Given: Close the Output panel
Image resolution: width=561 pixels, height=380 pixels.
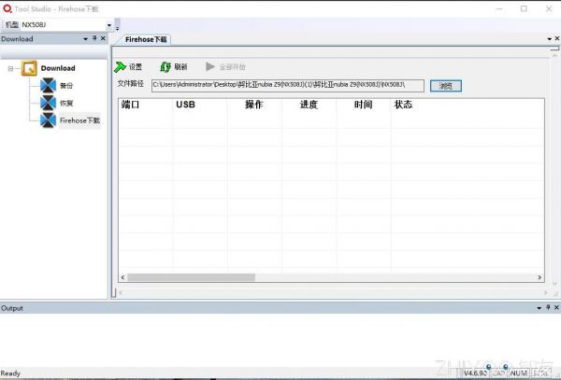Looking at the screenshot, I should point(555,307).
